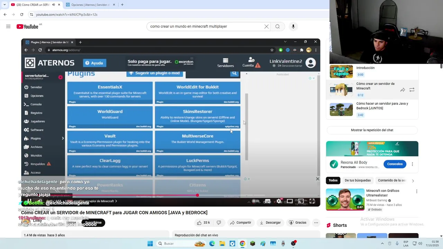
Task: Open File Explorer from the taskbar
Action: [222, 243]
